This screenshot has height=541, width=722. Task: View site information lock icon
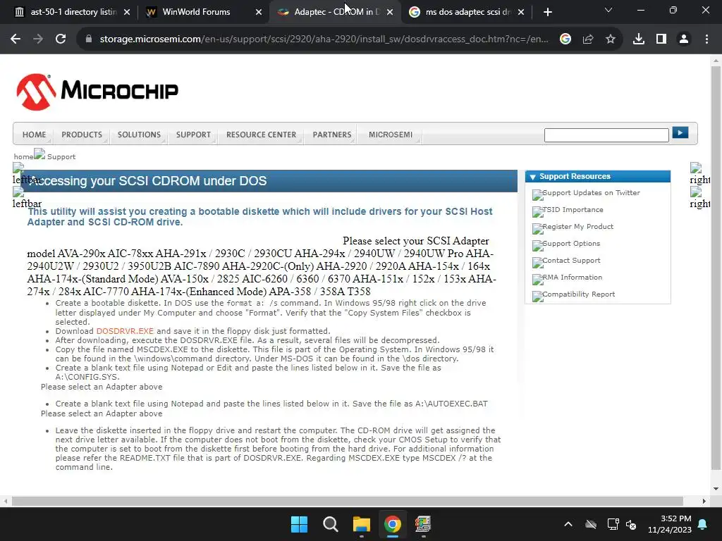[89, 39]
